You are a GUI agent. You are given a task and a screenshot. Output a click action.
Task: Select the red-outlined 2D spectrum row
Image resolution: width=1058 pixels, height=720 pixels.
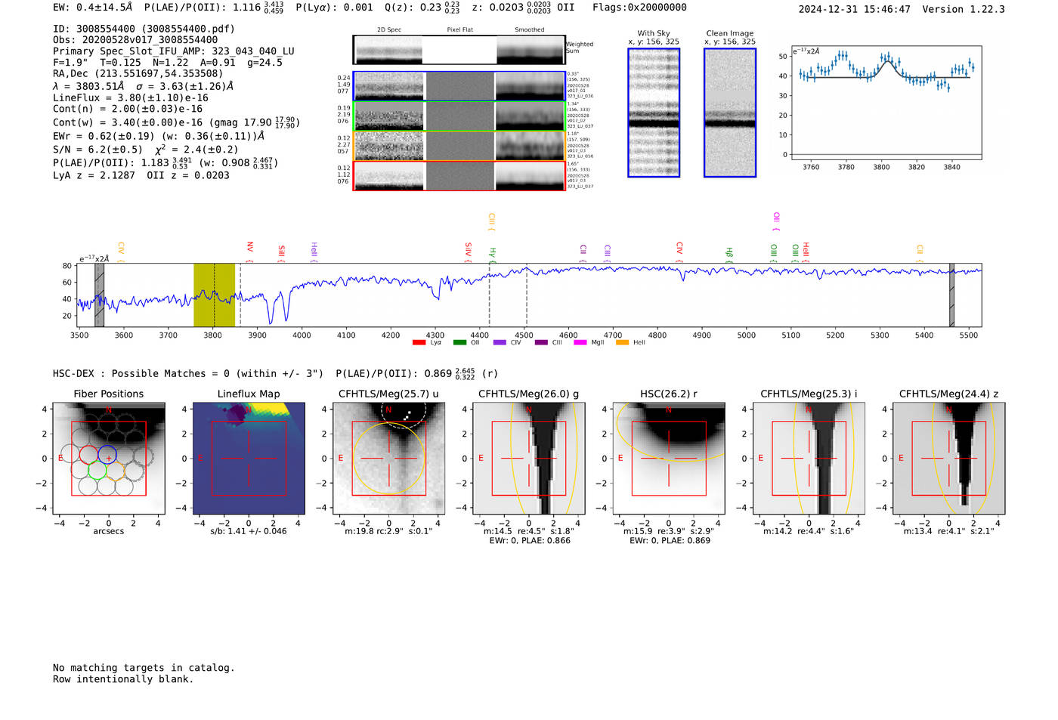tap(459, 176)
